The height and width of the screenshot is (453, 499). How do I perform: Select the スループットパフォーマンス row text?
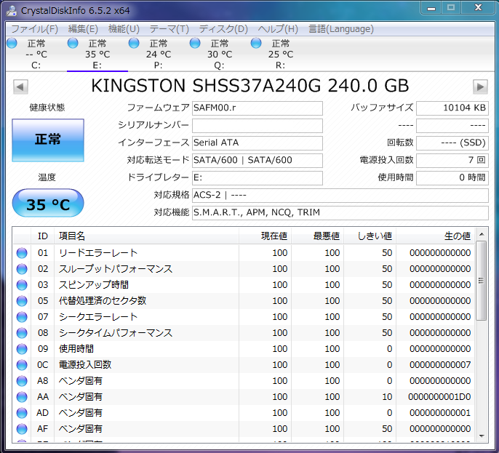pos(116,269)
